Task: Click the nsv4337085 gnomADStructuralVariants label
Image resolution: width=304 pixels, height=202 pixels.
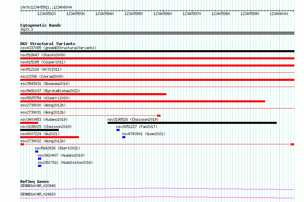Action: point(58,48)
